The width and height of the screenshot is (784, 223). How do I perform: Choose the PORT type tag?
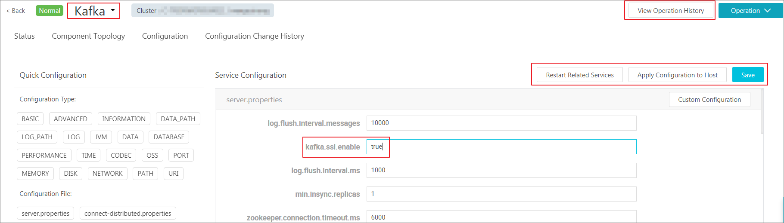pos(181,156)
